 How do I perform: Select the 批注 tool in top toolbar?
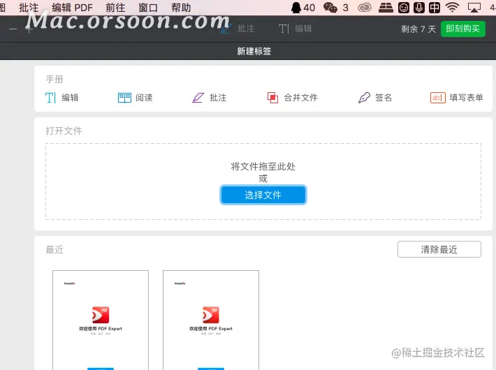coord(238,29)
